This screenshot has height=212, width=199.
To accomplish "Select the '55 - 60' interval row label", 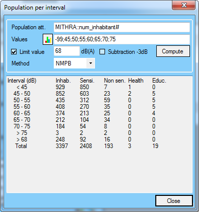I will coord(22,107).
